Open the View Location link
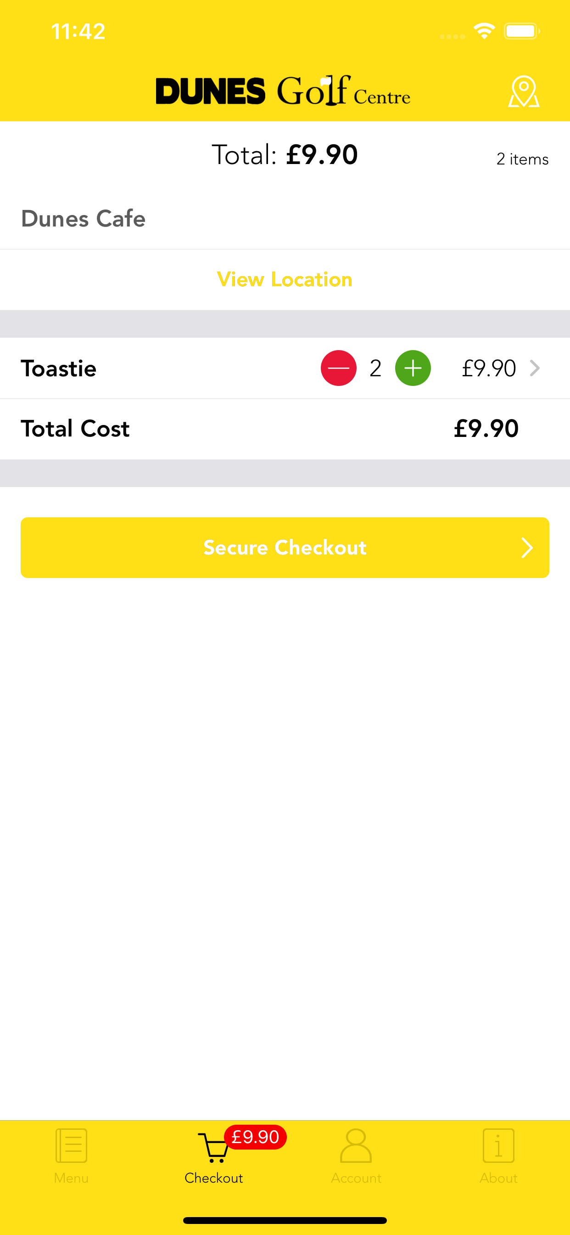The image size is (570, 1235). pyautogui.click(x=285, y=279)
